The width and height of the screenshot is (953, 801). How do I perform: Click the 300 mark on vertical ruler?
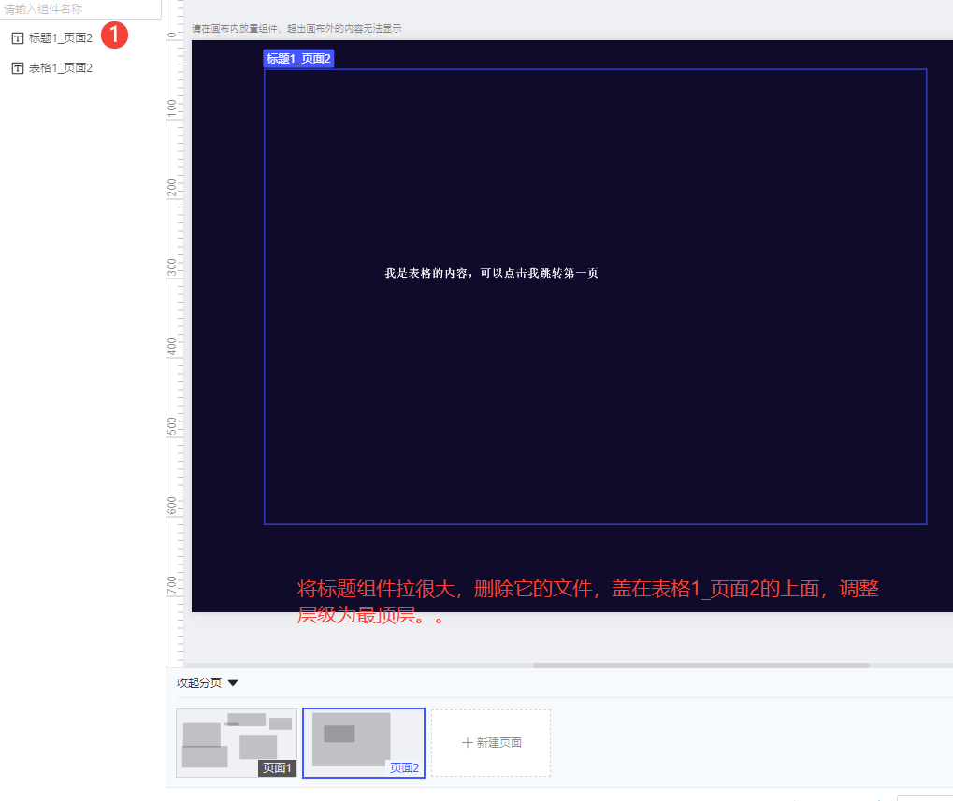click(x=172, y=267)
